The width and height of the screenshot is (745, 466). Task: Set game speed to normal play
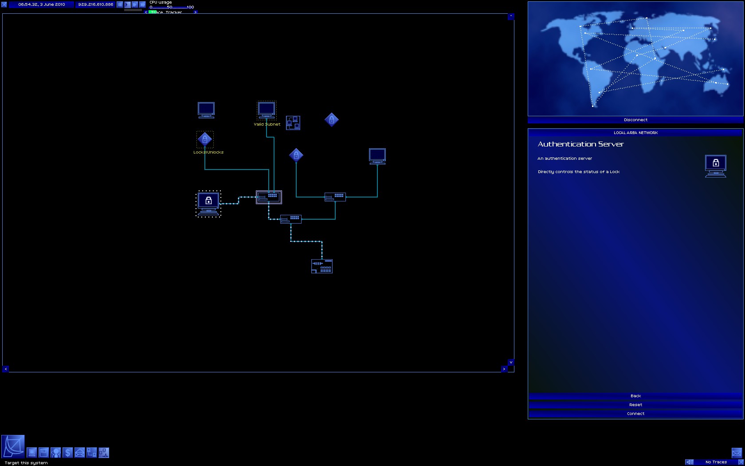pos(127,4)
